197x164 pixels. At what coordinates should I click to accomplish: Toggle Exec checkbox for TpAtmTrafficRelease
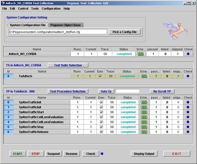click(102, 132)
